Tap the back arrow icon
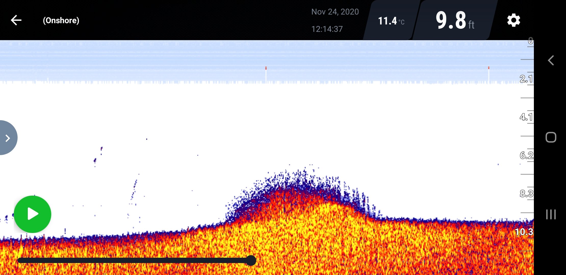The image size is (566, 275). pos(16,20)
